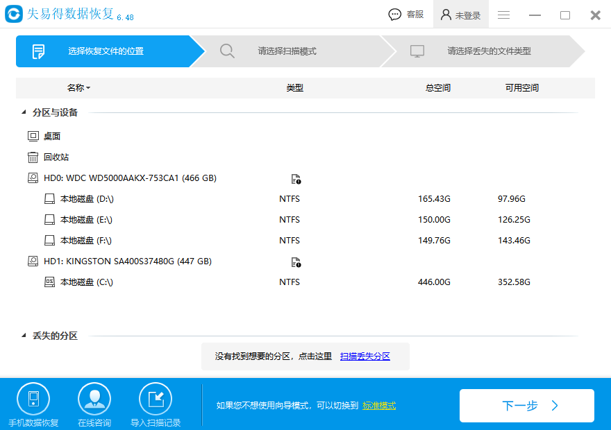
Task: Collapse the 丢失的分区 section
Action: 24,336
